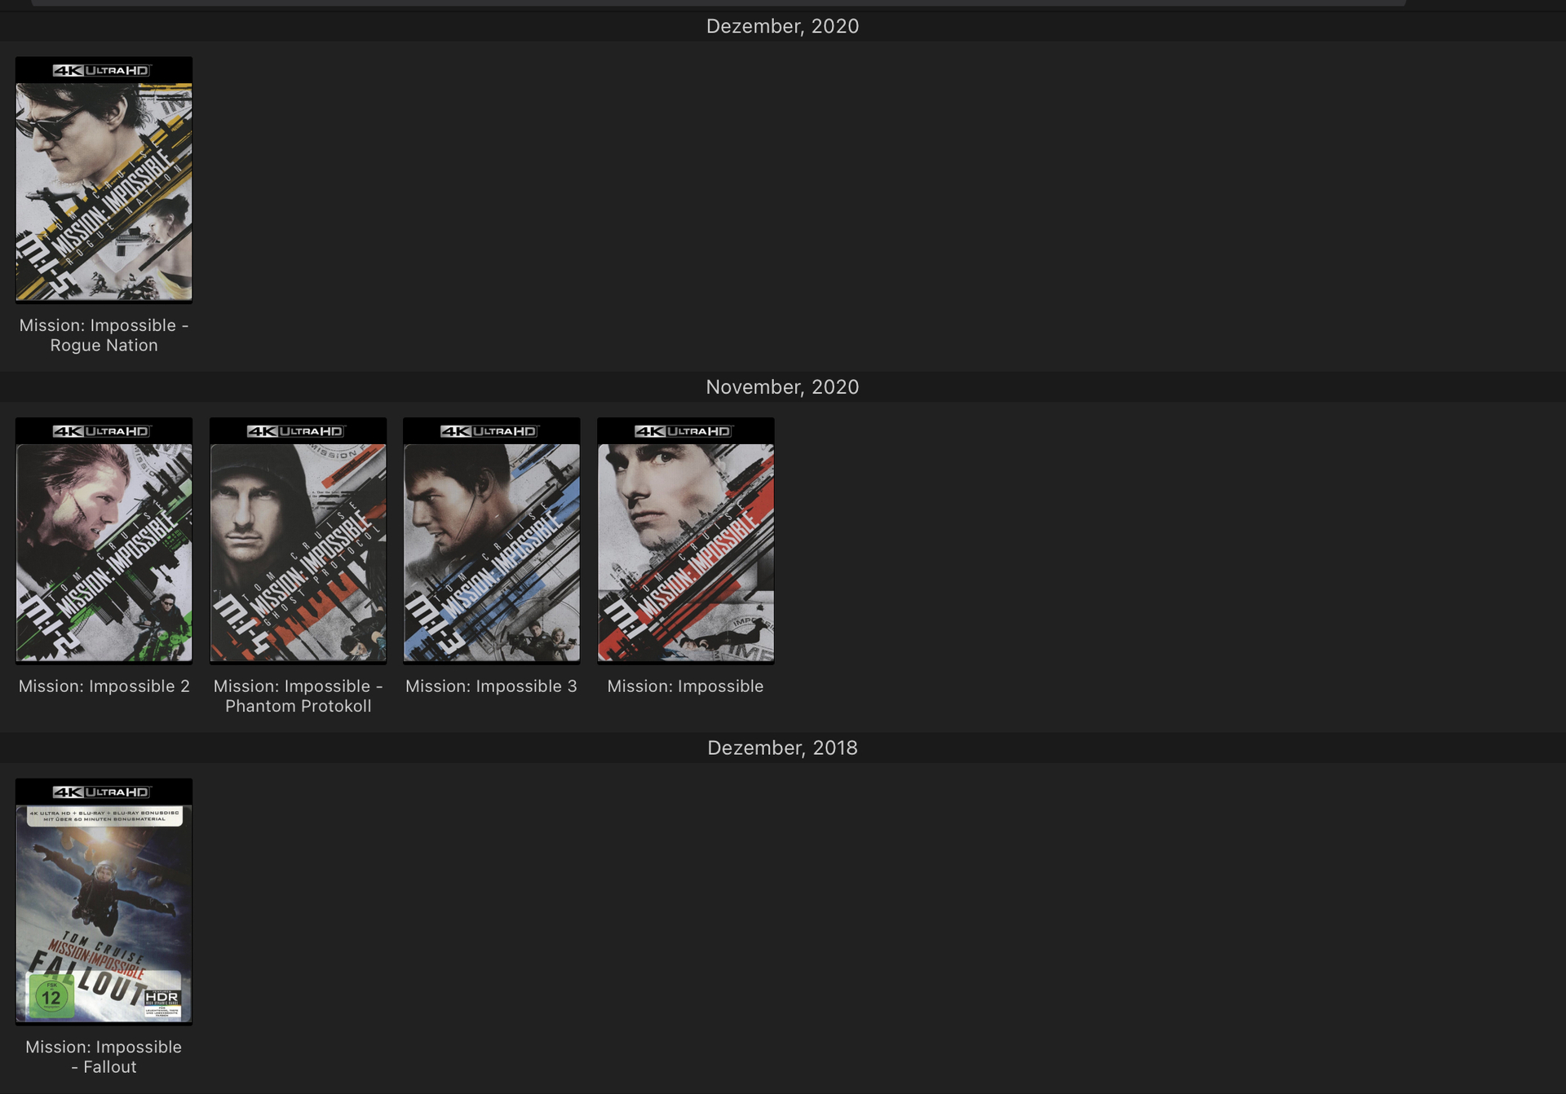Click the horizontal scrollbar at the top
Image resolution: width=1566 pixels, height=1094 pixels.
718,3
